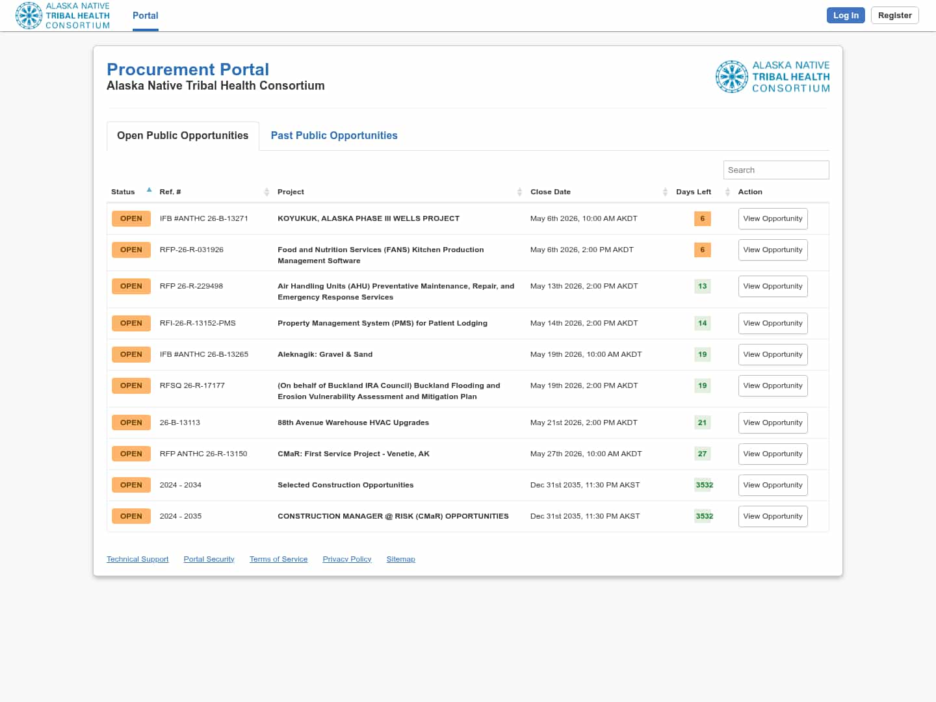Click close date May 14th 2026, 2:00 PM AKDT
Viewport: 936px width, 702px height.
point(584,323)
